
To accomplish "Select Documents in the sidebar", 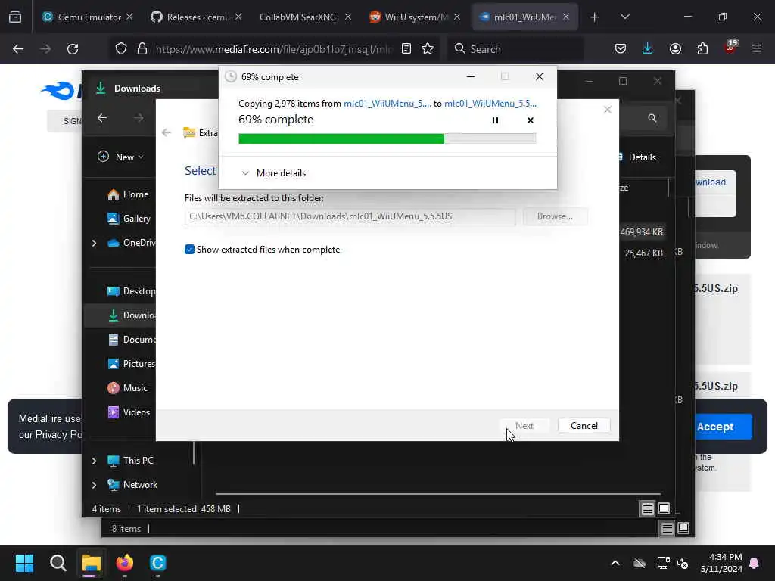I will [130, 340].
